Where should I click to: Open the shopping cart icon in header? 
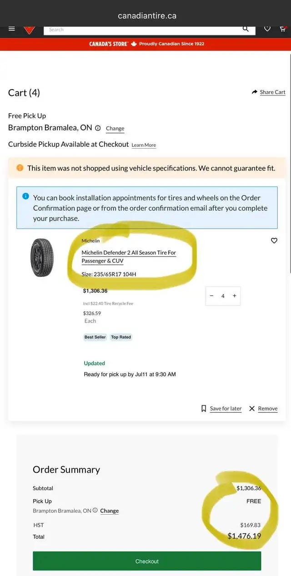click(282, 29)
